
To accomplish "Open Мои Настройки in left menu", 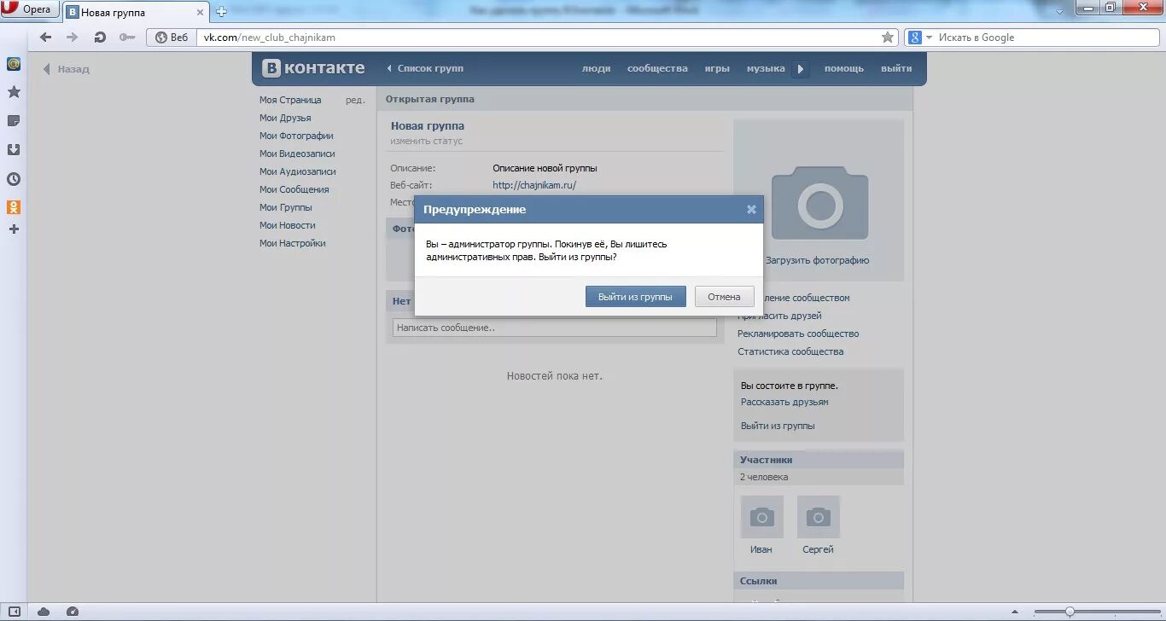I will pyautogui.click(x=293, y=243).
